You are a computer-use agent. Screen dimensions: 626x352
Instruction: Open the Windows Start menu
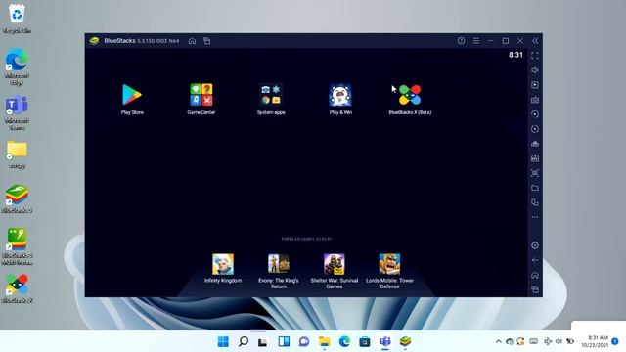click(223, 341)
